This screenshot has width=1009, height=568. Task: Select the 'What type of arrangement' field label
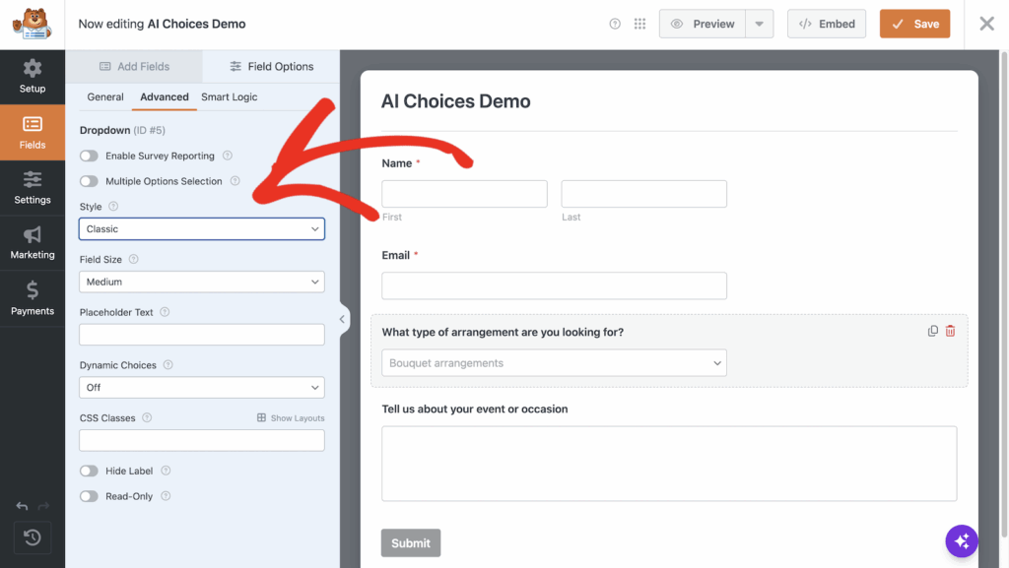click(x=503, y=332)
